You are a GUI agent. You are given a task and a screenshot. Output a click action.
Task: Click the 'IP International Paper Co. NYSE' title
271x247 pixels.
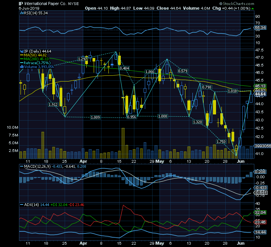pyautogui.click(x=49, y=3)
